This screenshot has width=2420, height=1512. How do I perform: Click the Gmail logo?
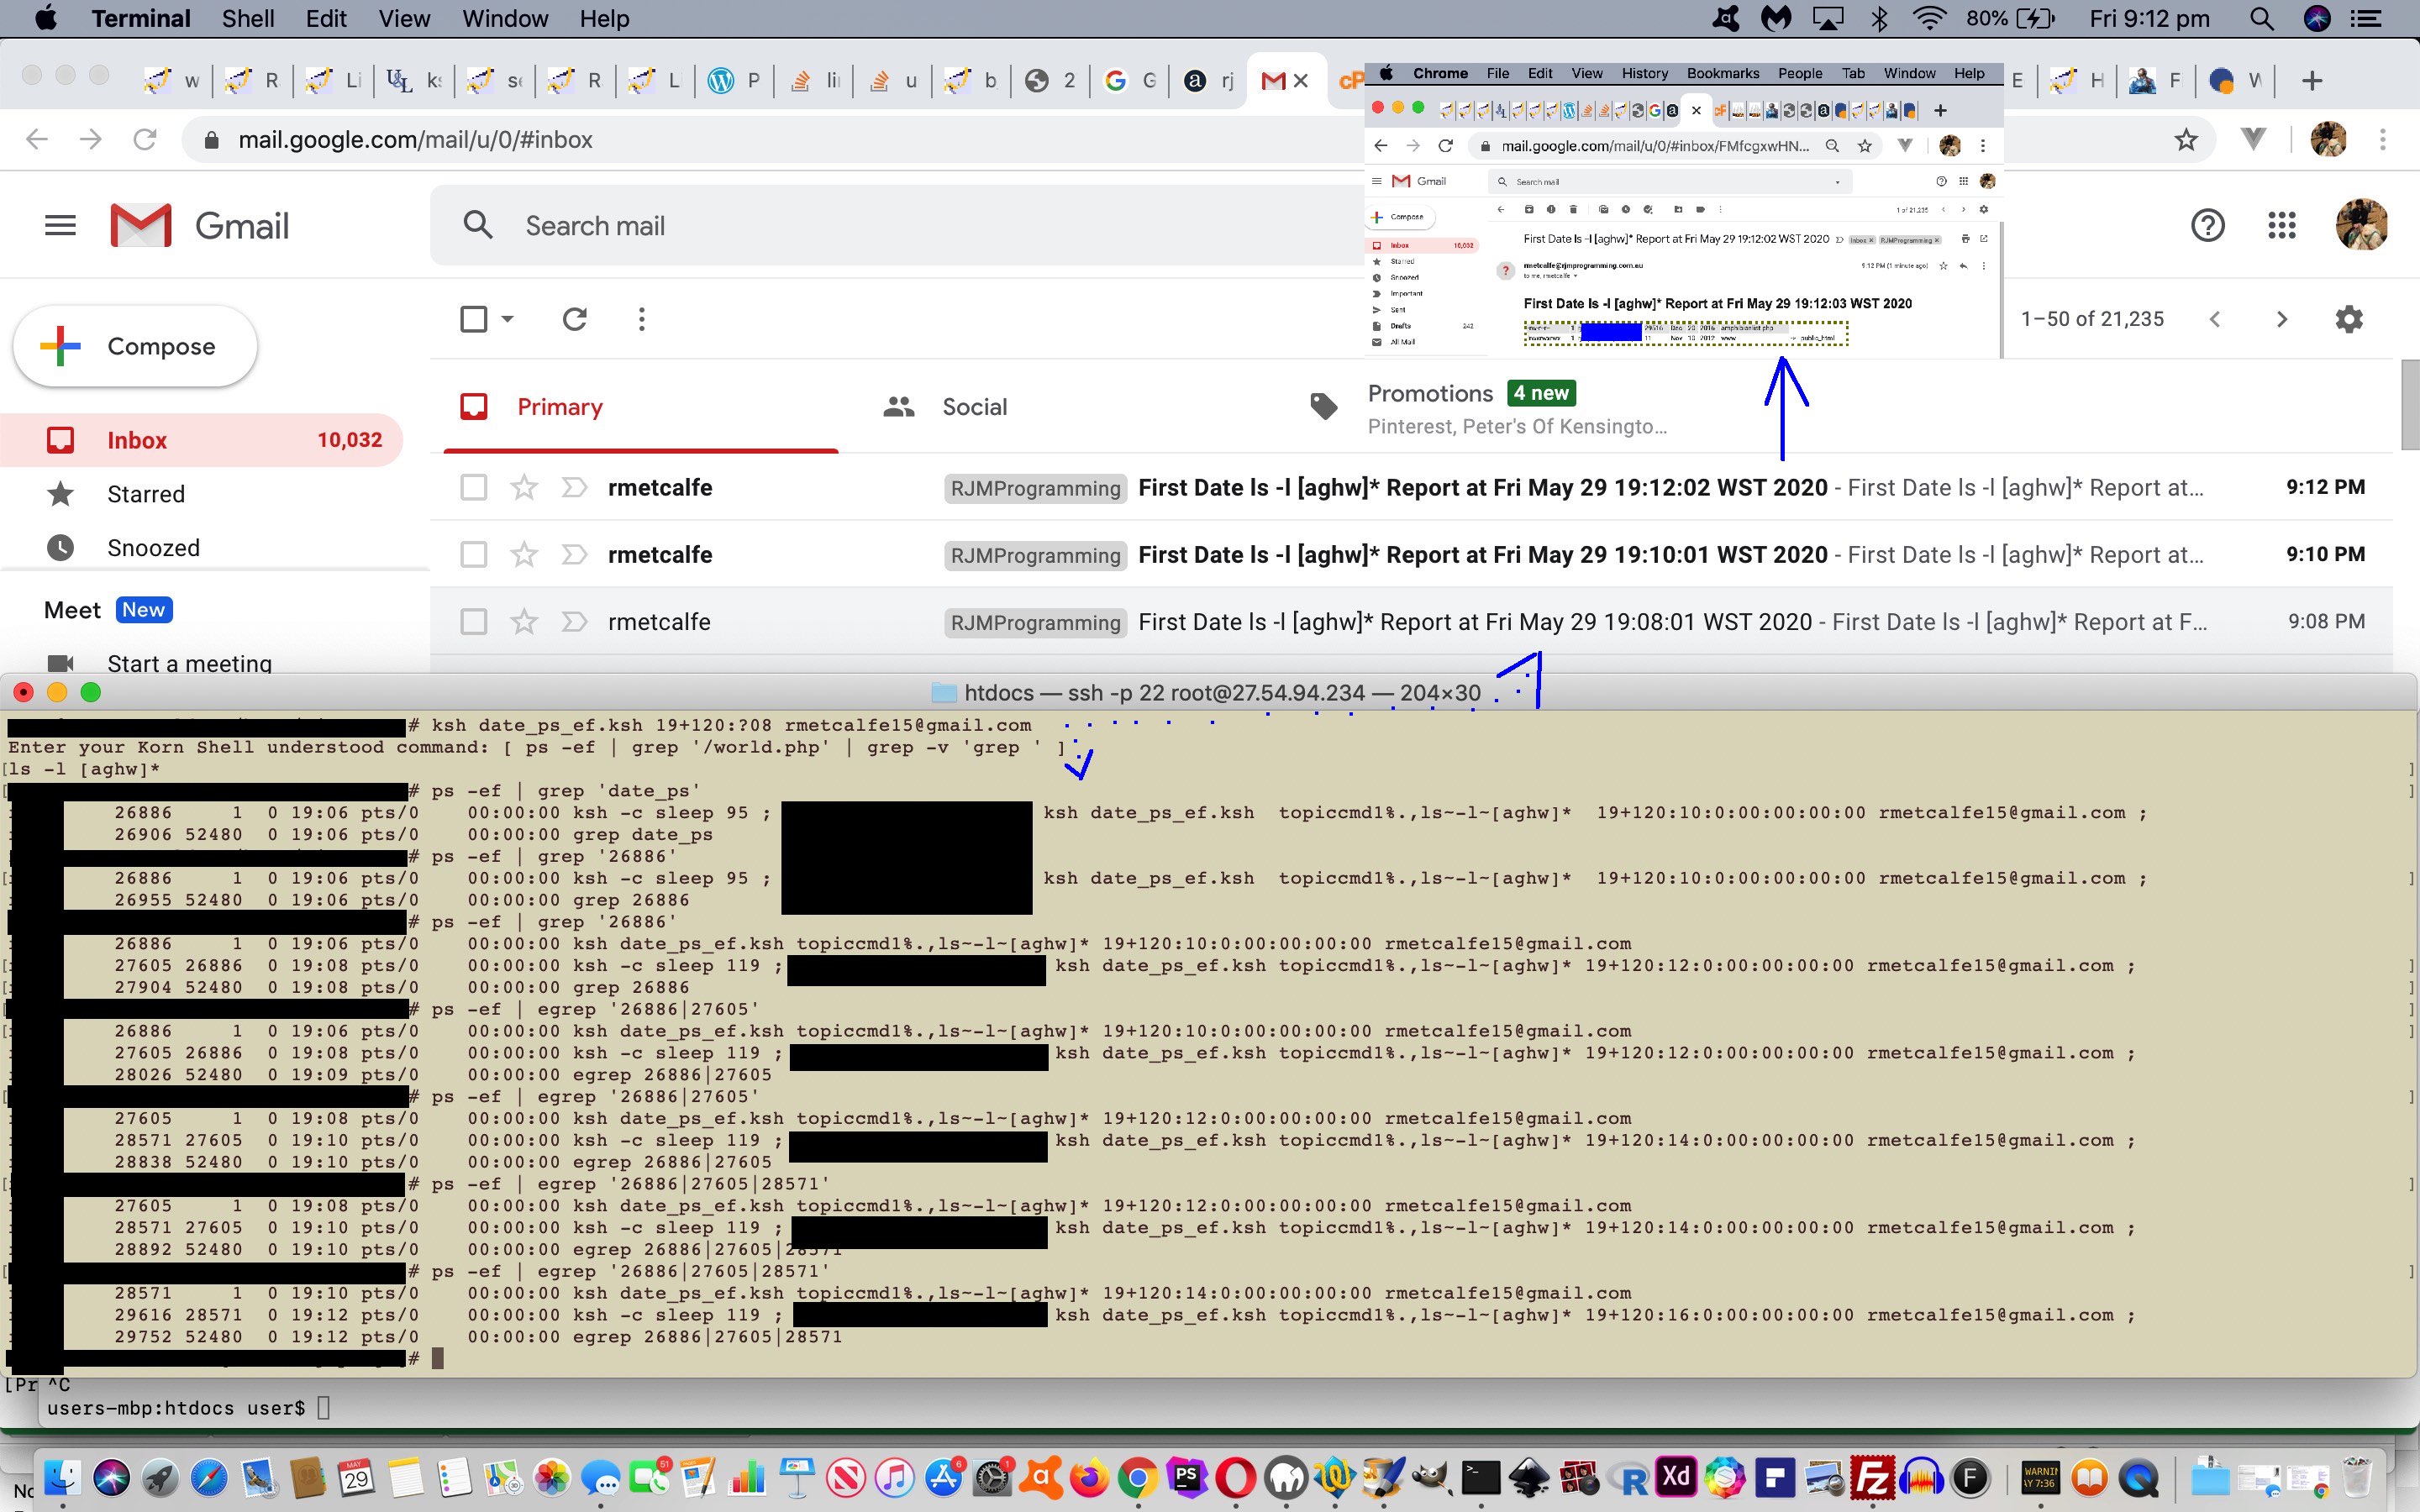(x=200, y=226)
